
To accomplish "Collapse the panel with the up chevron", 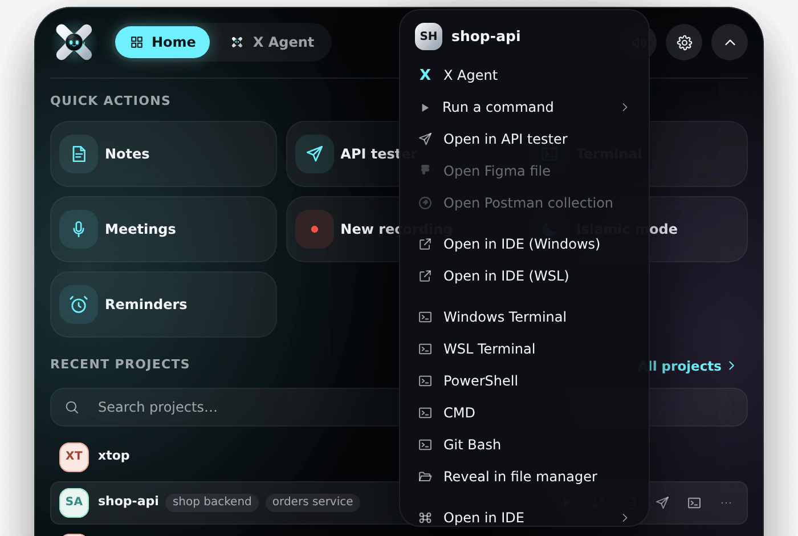I will (730, 42).
